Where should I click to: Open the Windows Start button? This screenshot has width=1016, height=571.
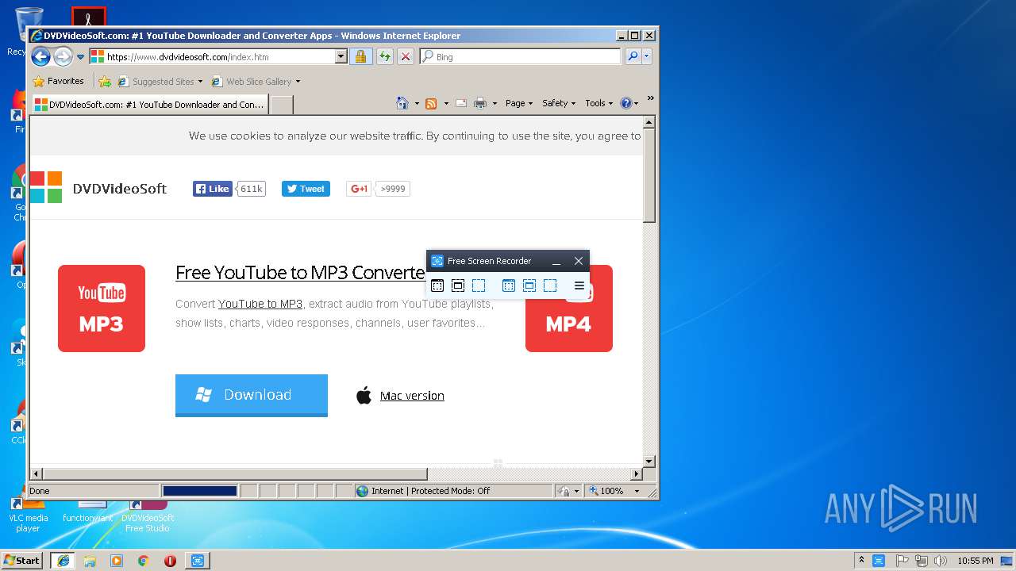click(x=21, y=560)
